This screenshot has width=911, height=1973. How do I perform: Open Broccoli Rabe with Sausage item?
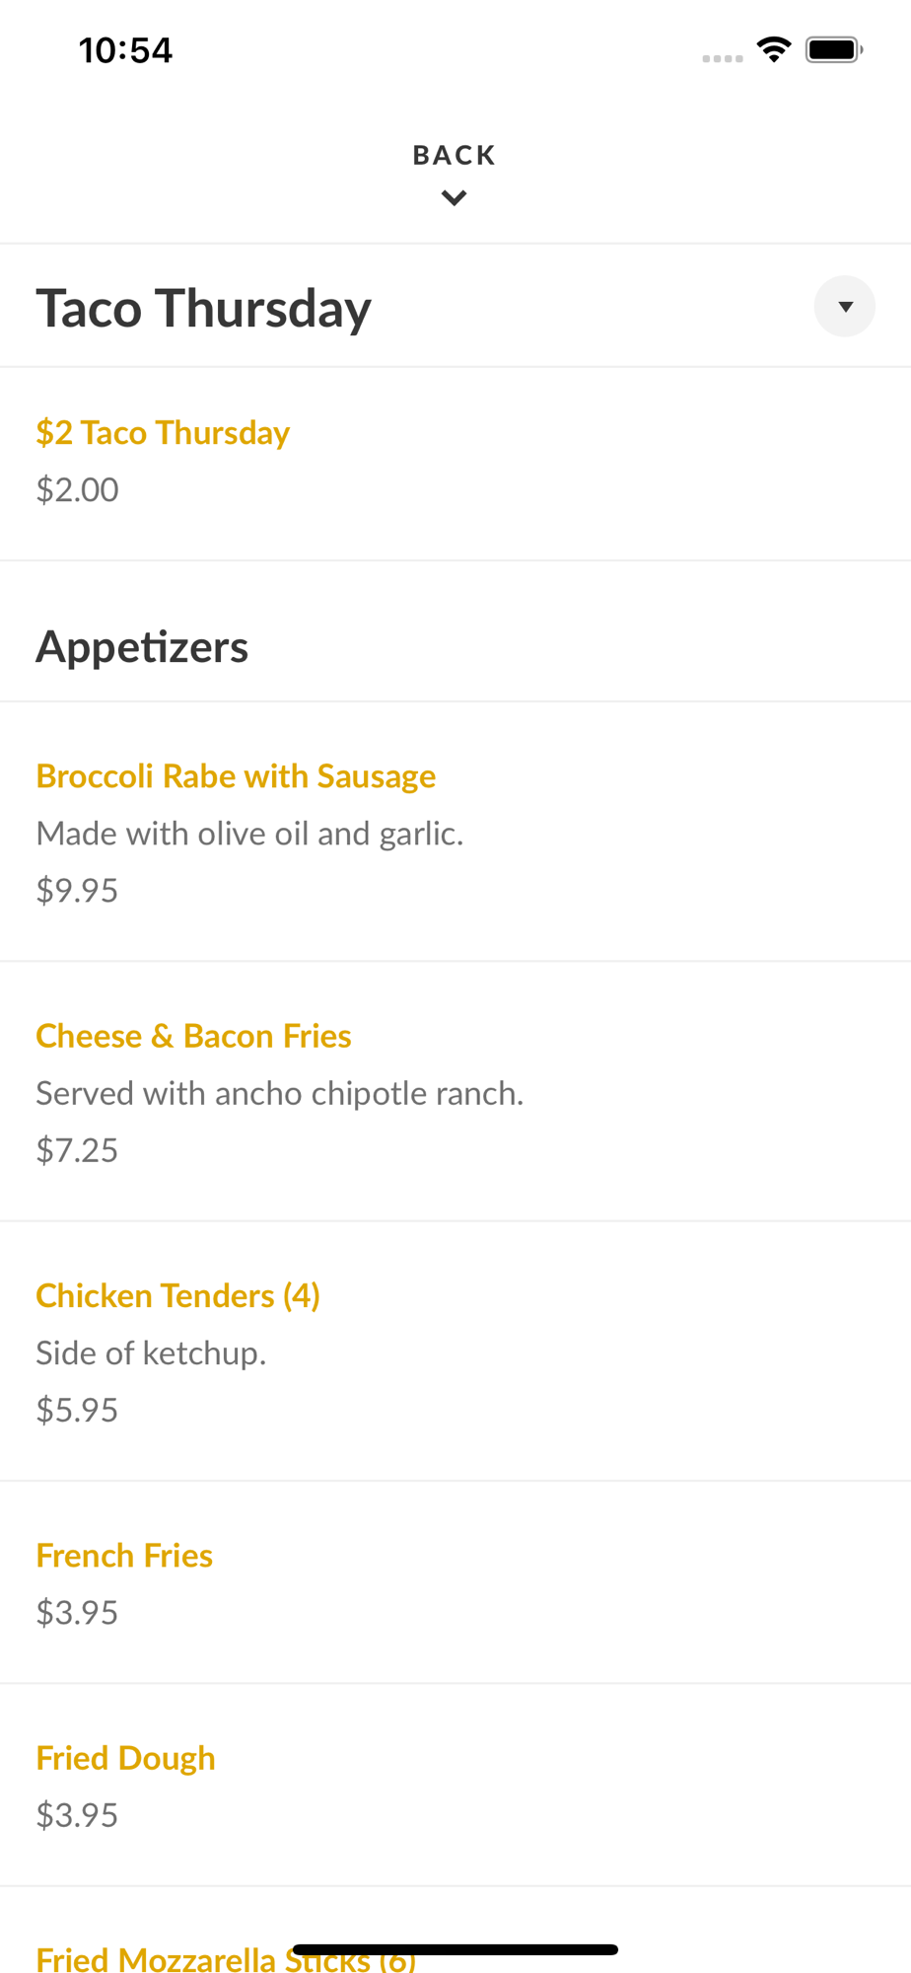point(236,776)
